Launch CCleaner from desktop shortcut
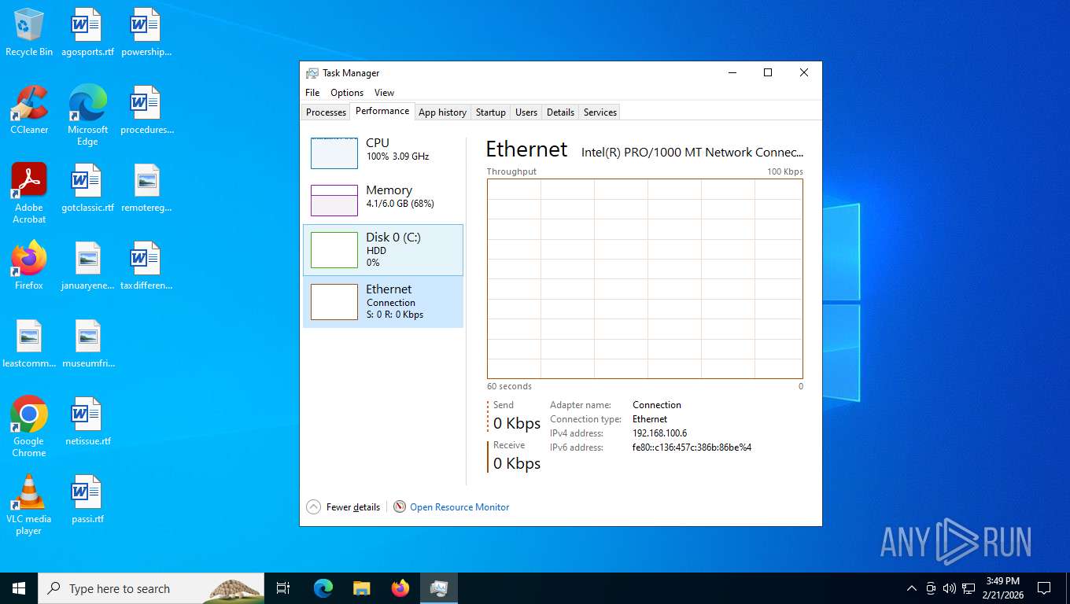Image resolution: width=1070 pixels, height=604 pixels. point(29,110)
